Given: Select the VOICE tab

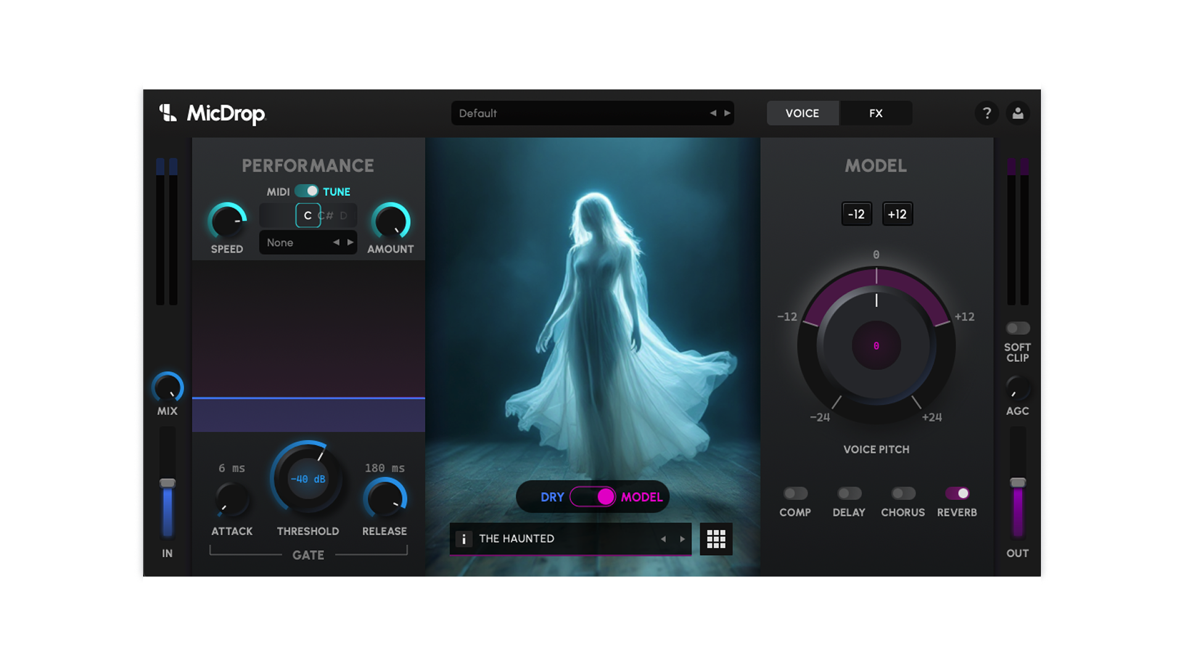Looking at the screenshot, I should point(802,113).
